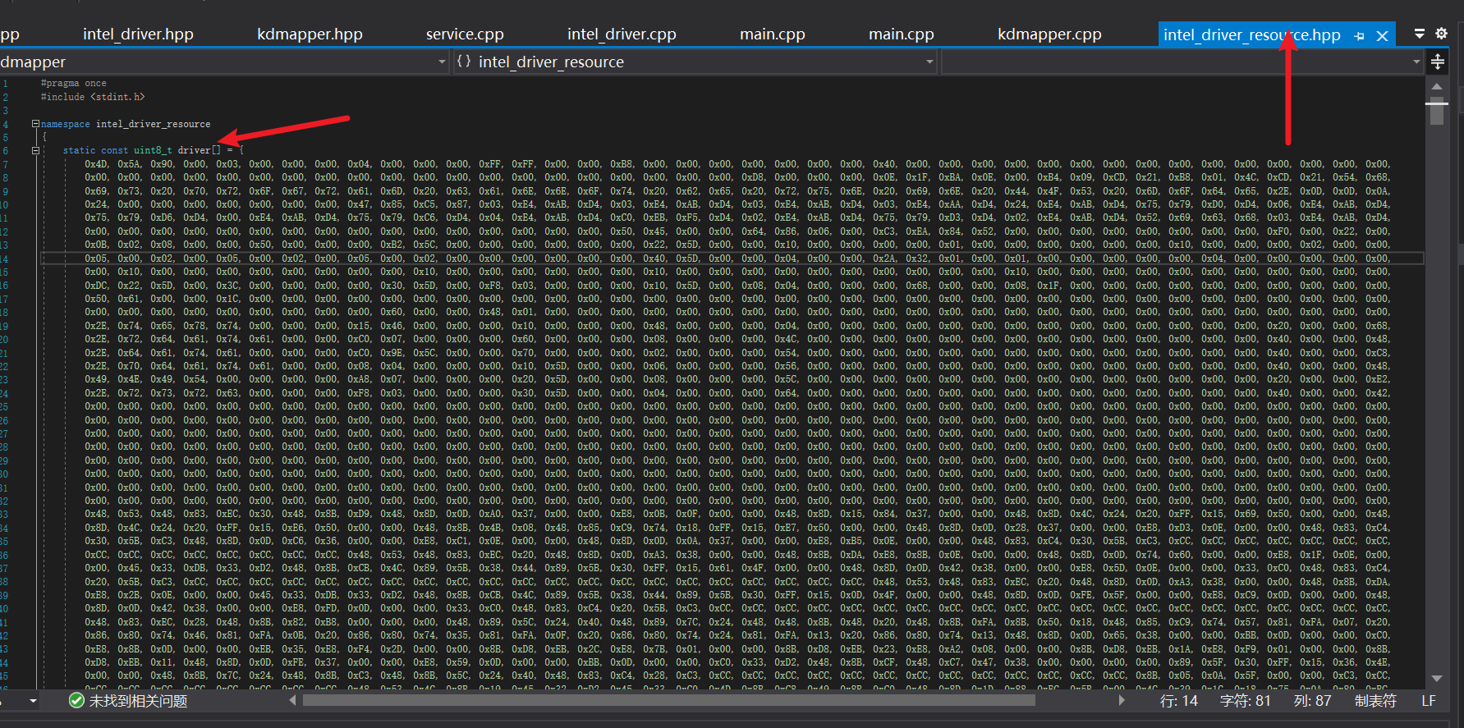The image size is (1464, 728).
Task: Click horizontal scrollbar left arrow
Action: [293, 701]
